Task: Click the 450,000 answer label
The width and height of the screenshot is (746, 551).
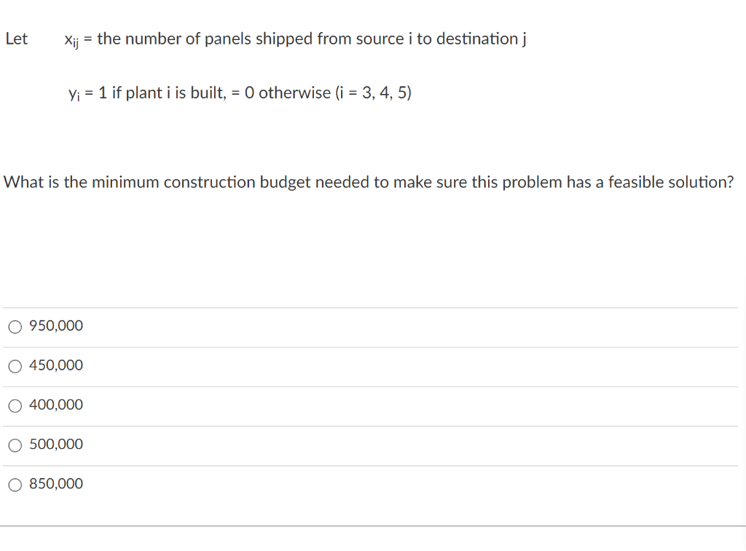Action: [55, 365]
